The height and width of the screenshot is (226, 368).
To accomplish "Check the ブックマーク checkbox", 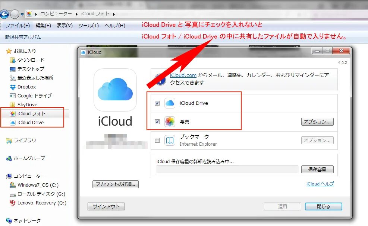I will (157, 140).
